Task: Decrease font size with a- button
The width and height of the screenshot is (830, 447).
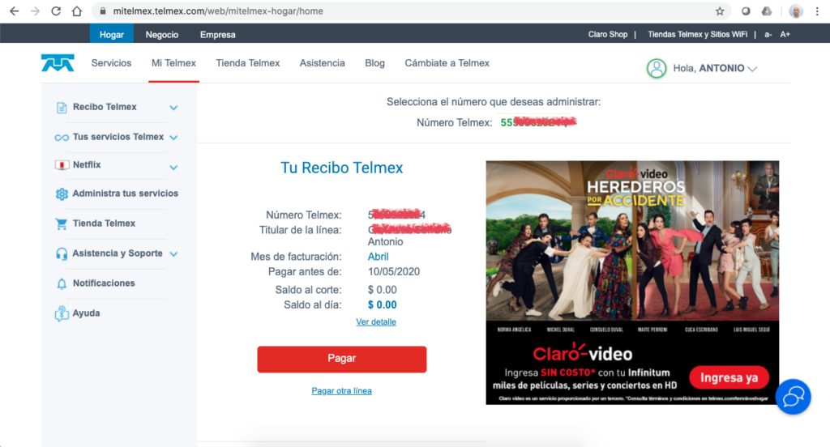Action: [768, 34]
